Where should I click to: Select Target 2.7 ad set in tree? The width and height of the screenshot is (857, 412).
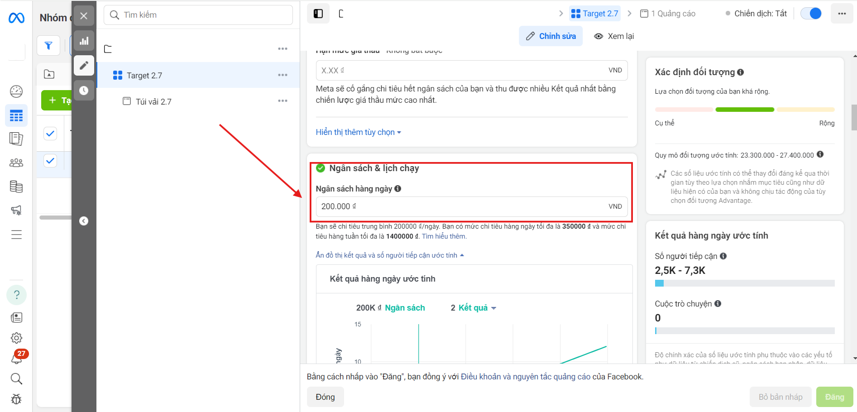pos(198,75)
